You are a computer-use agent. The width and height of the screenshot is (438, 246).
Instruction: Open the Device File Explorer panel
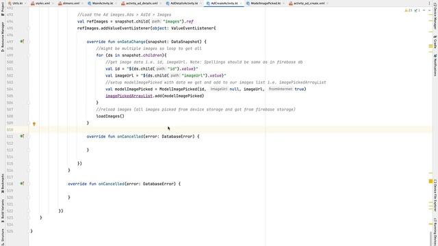pos(435,195)
